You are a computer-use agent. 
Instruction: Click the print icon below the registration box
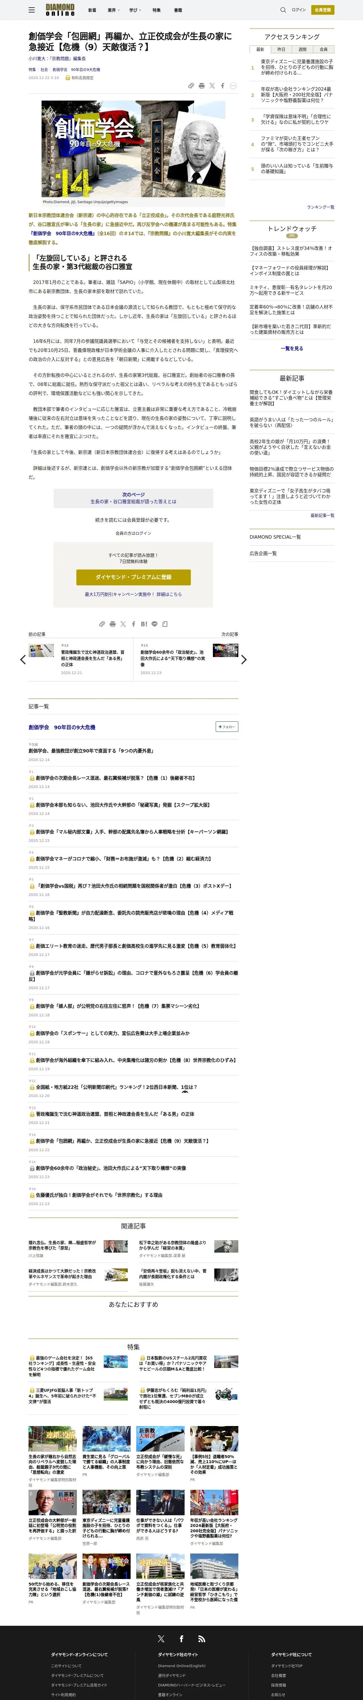click(x=113, y=624)
